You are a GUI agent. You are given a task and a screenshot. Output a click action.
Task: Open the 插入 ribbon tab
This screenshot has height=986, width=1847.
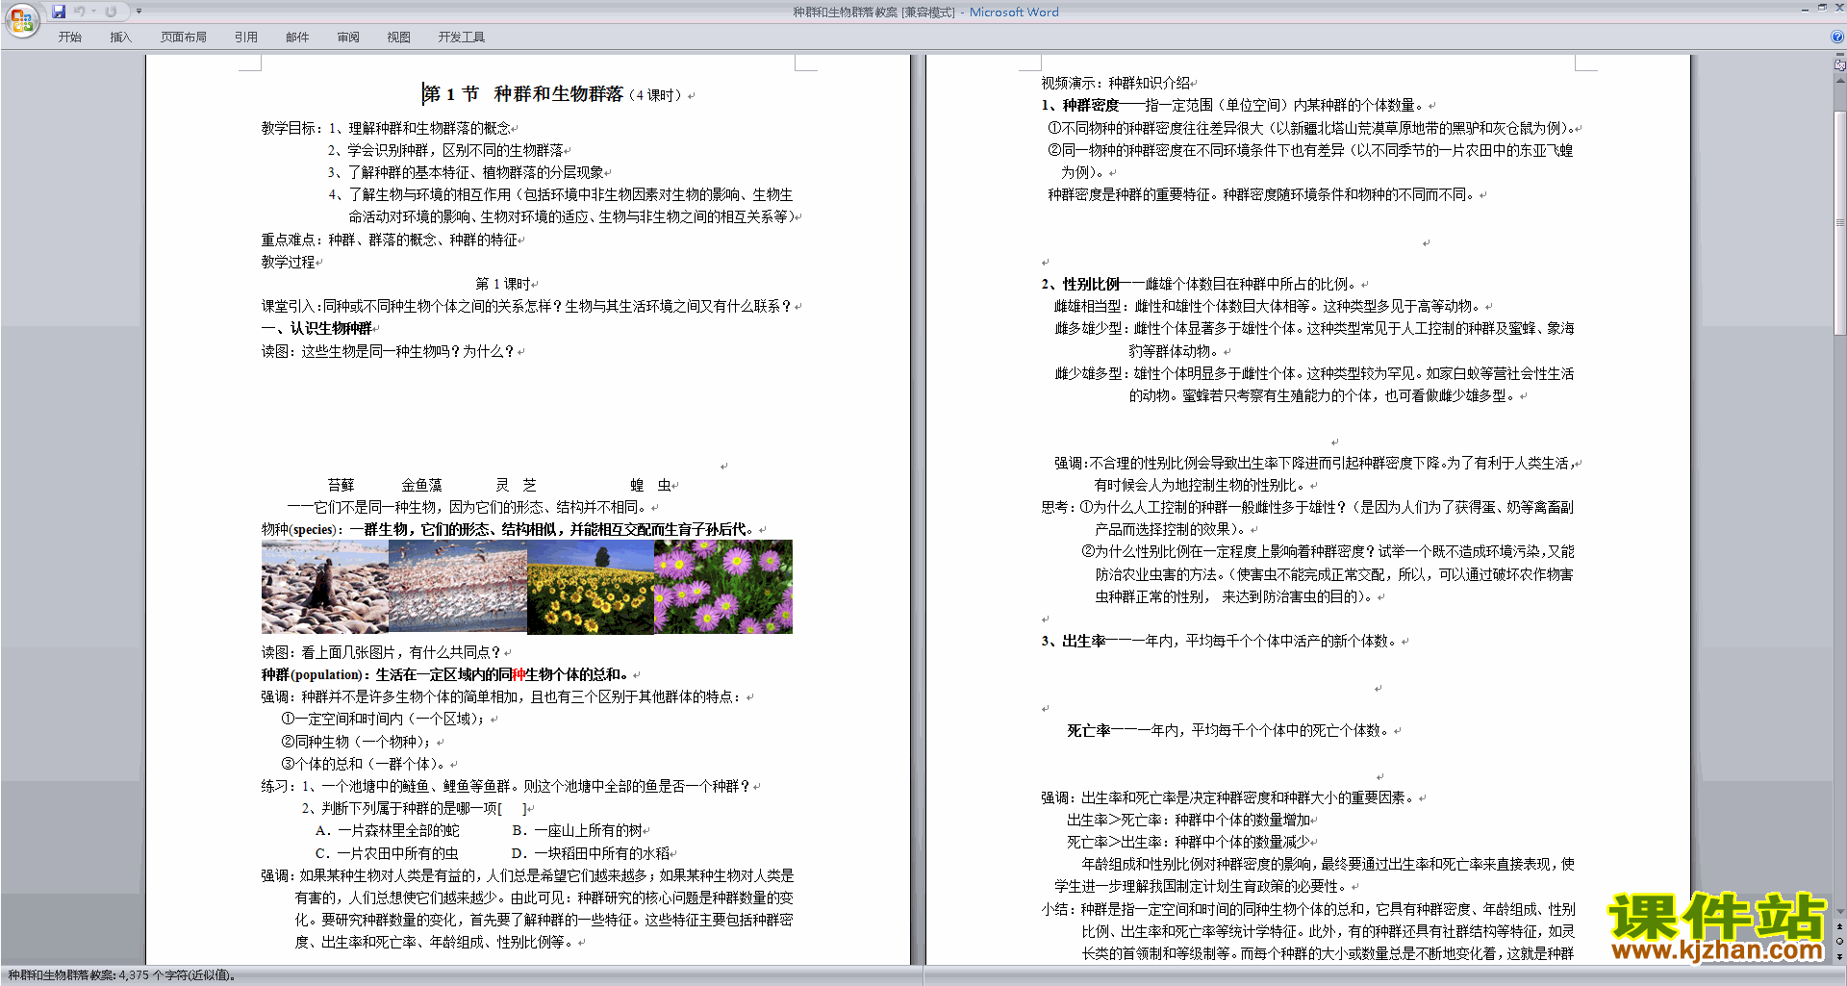(120, 38)
